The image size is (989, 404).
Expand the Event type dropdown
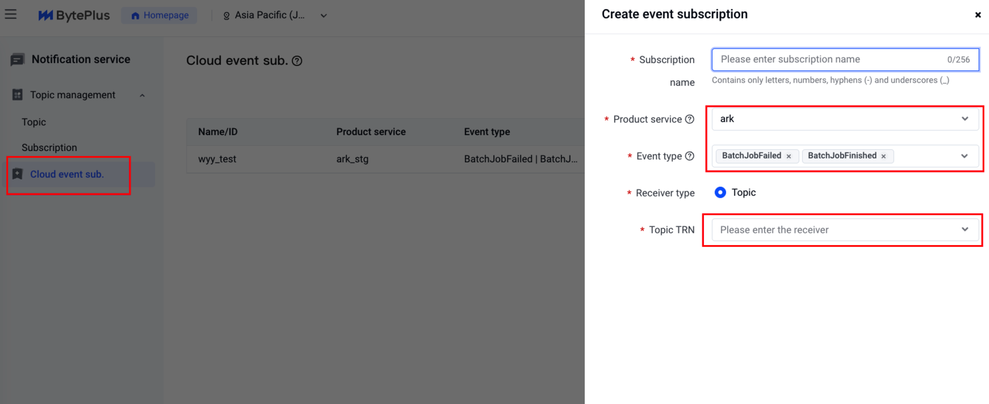(x=964, y=156)
